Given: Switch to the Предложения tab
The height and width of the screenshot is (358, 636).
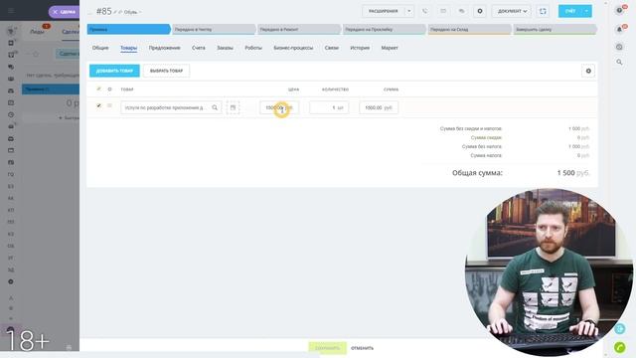Looking at the screenshot, I should click(x=164, y=48).
